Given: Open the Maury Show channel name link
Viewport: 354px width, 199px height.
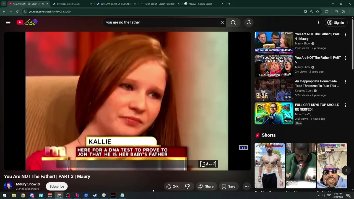Looking at the screenshot, I should click(26, 184).
